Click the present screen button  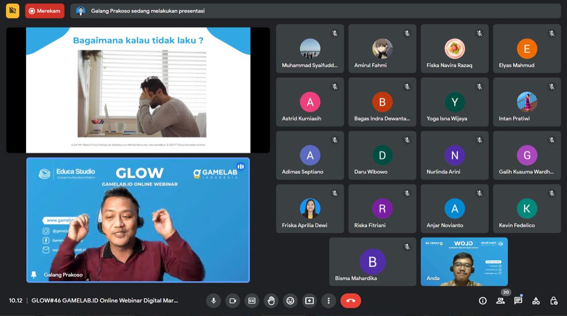tap(310, 301)
